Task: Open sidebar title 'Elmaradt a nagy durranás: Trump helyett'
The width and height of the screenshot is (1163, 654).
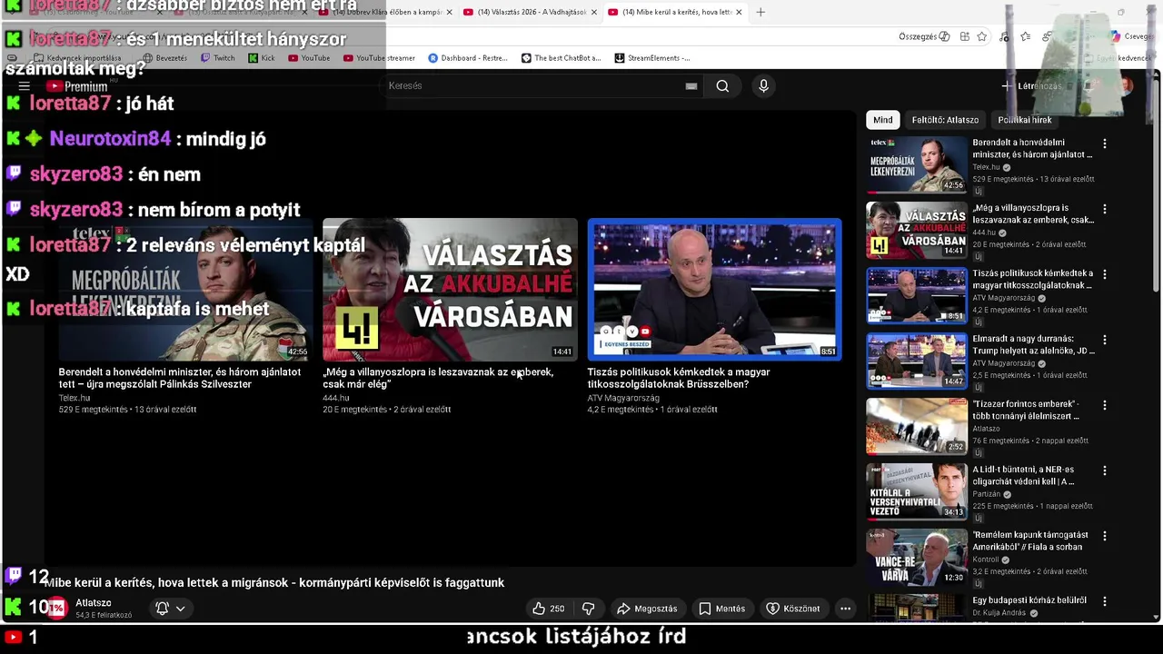Action: pyautogui.click(x=1034, y=344)
